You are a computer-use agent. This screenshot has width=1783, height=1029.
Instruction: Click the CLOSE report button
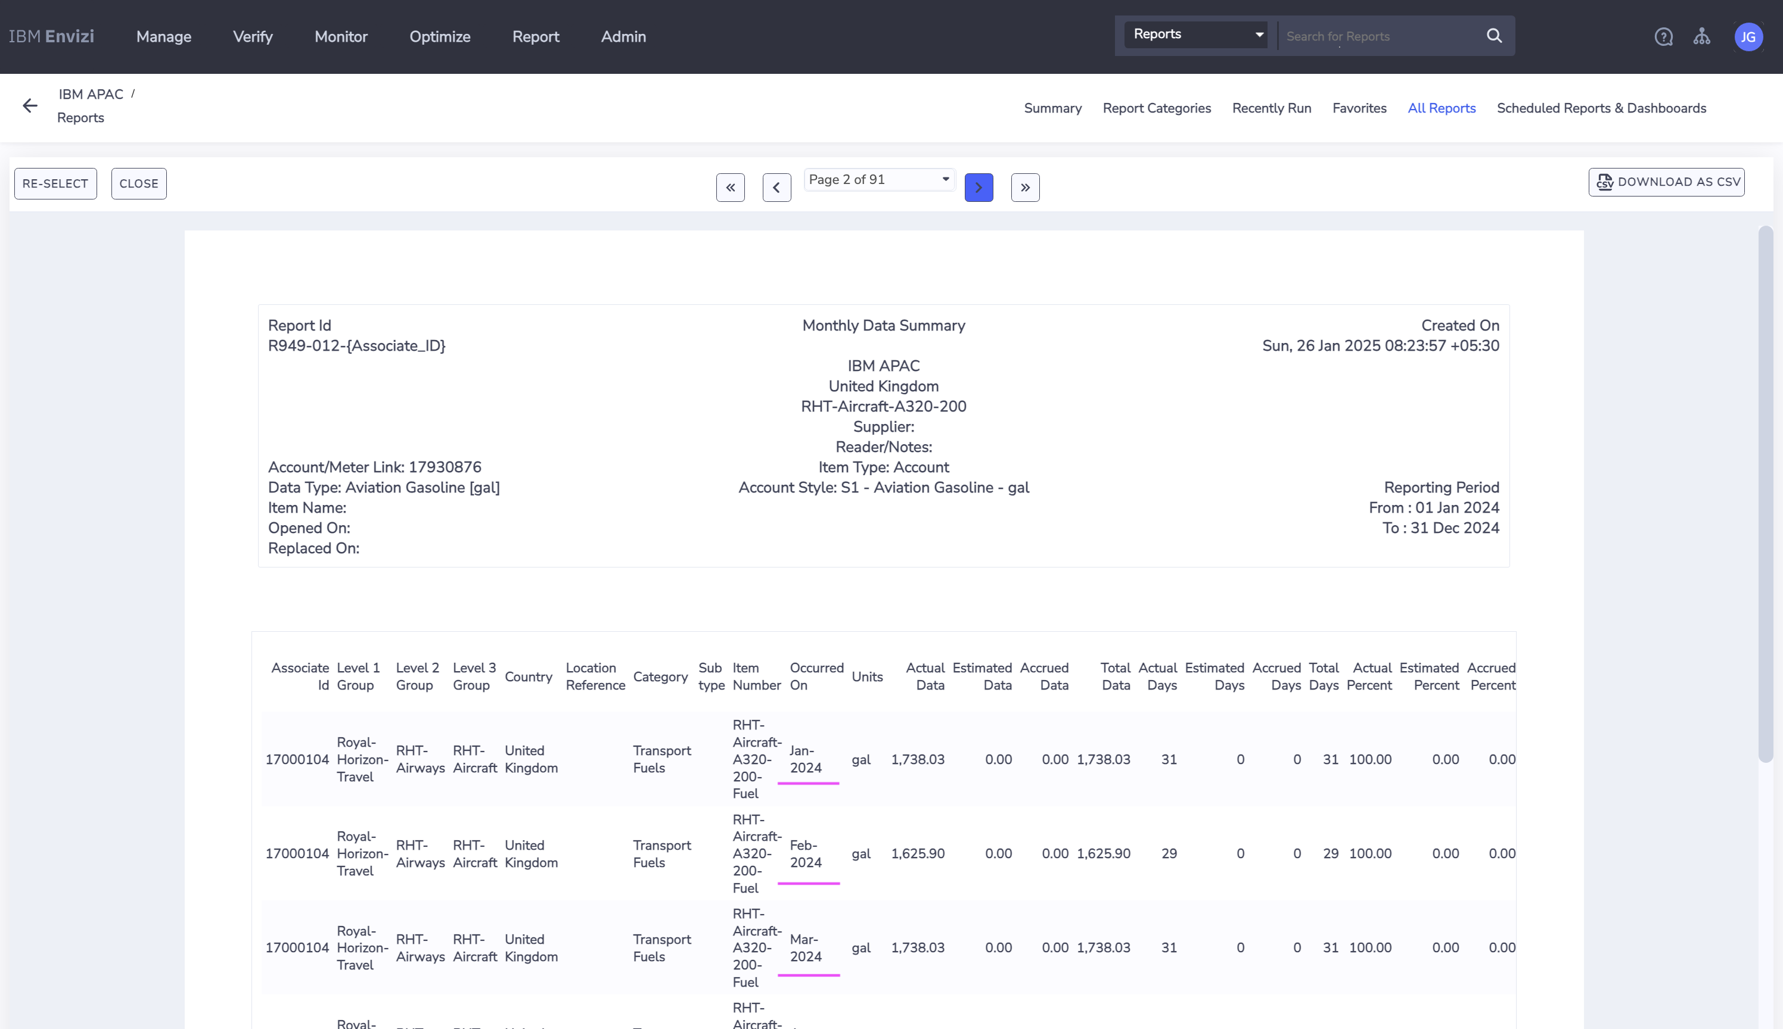pyautogui.click(x=139, y=184)
